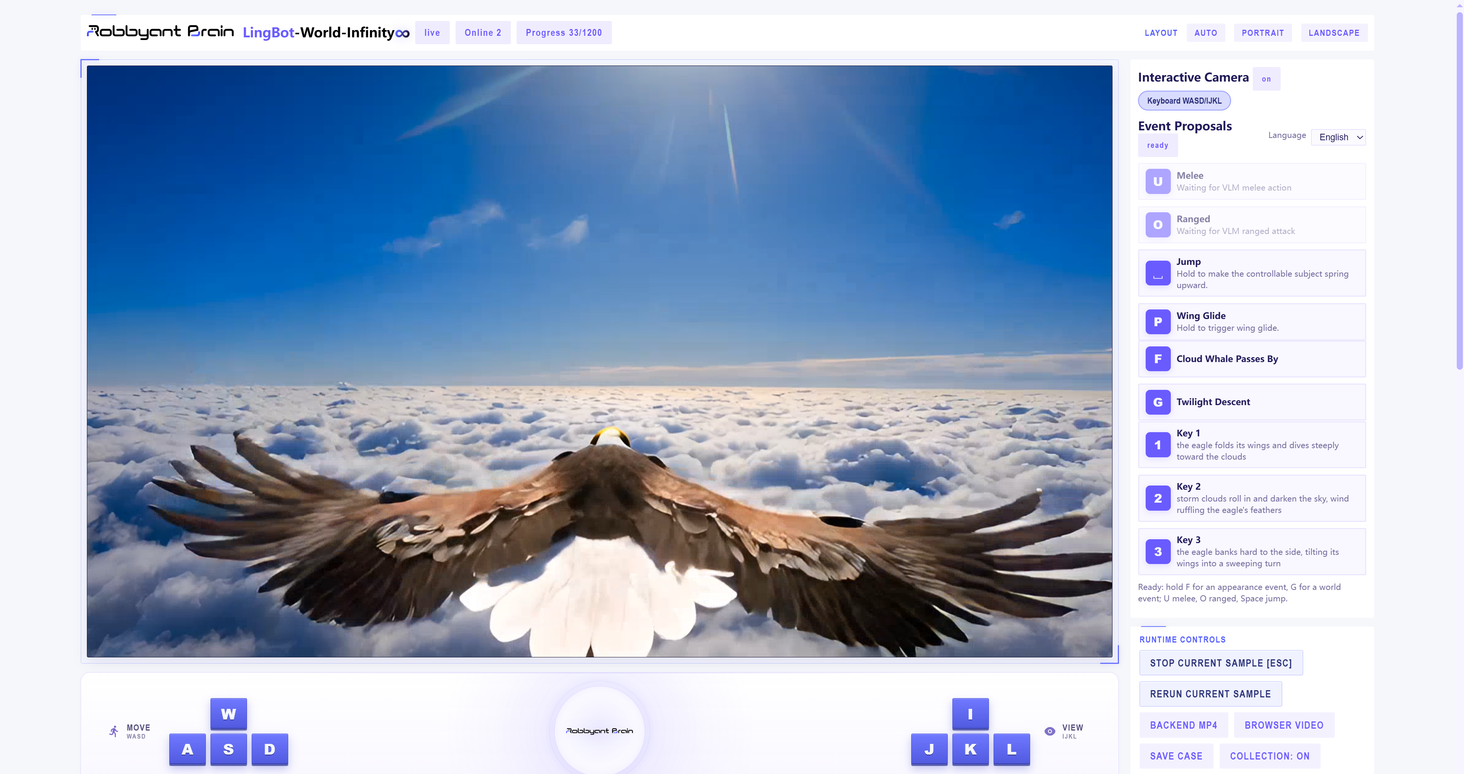The image size is (1464, 774).
Task: Click the round Robbyant Brain center badge
Action: coord(600,730)
